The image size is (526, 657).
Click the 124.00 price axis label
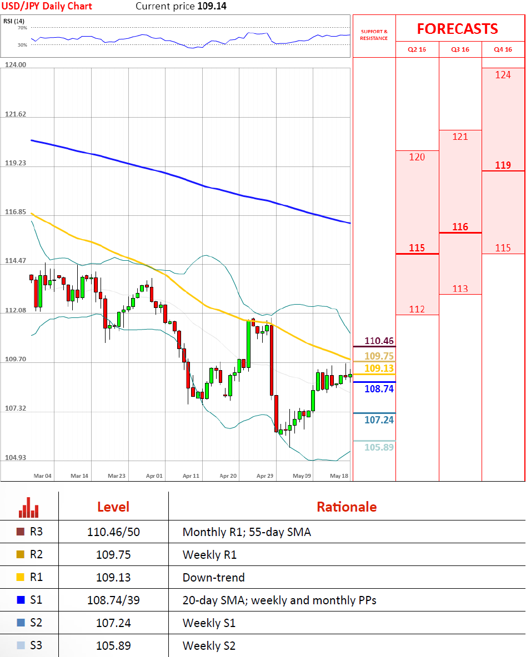[15, 64]
